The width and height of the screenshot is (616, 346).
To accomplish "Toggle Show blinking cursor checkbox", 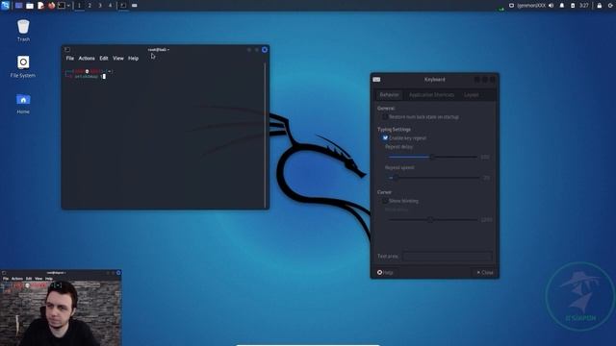I will (385, 201).
